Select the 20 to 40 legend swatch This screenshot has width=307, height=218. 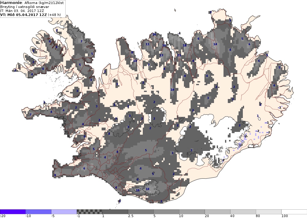tap(218, 212)
